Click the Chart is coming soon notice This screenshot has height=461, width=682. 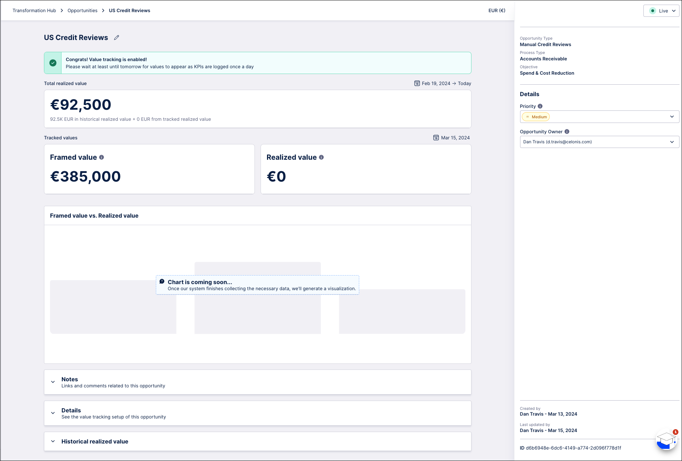point(257,285)
